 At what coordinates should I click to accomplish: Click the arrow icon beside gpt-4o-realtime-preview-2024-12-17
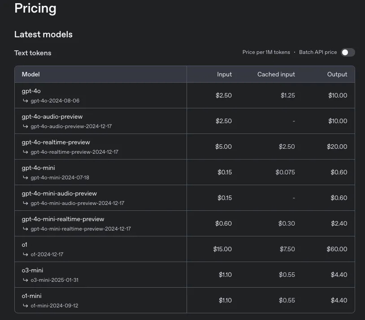click(26, 152)
